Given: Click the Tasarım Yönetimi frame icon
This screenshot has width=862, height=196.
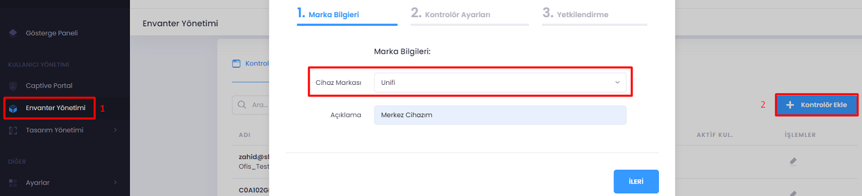Looking at the screenshot, I should 13,130.
